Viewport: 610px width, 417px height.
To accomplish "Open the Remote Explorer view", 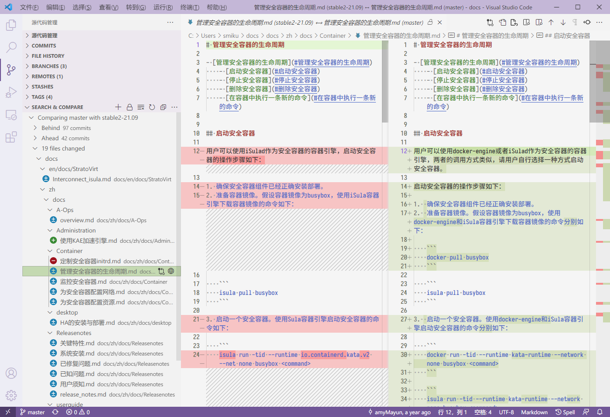I will 11,115.
